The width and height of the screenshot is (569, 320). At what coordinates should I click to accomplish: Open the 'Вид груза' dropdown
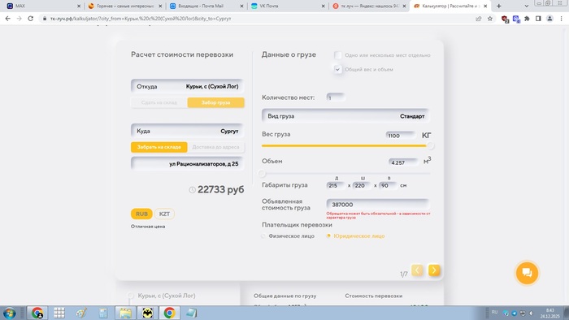(345, 116)
